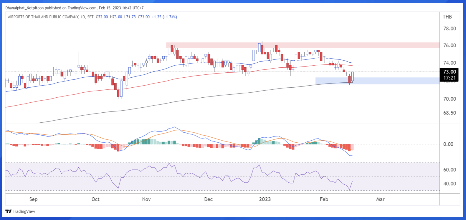
Task: Click the pink resistance zone rectangle
Action: 303,45
